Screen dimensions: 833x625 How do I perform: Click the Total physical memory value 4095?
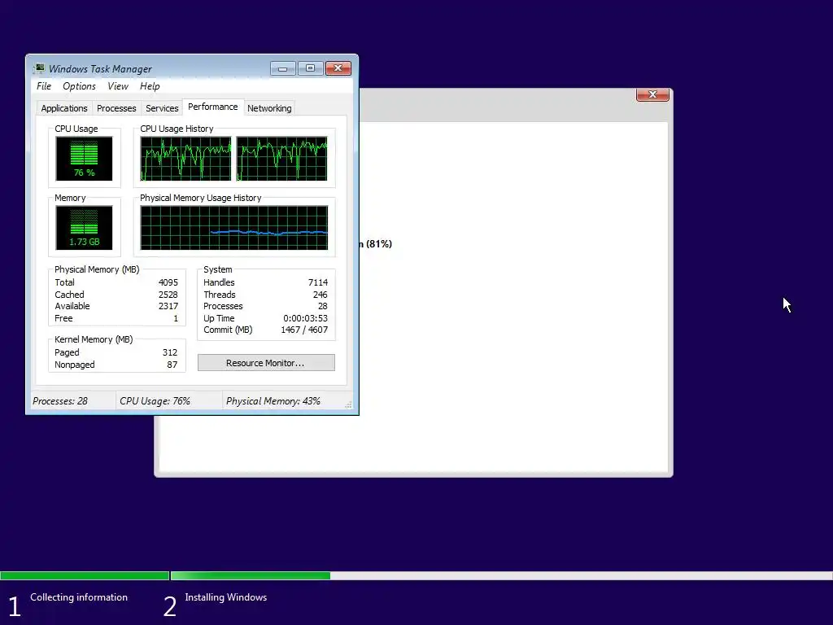pyautogui.click(x=168, y=282)
